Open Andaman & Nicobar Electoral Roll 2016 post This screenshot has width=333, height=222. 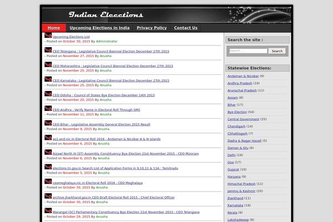pyautogui.click(x=107, y=139)
